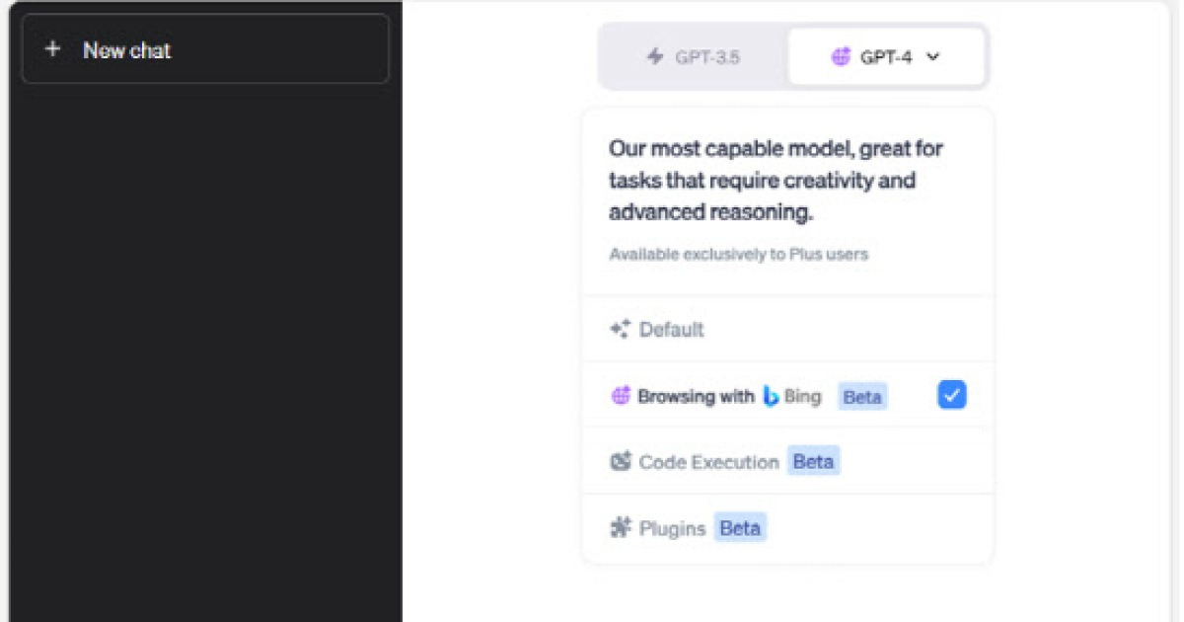Choose the Default mode option
Image resolution: width=1184 pixels, height=622 pixels.
pyautogui.click(x=671, y=330)
